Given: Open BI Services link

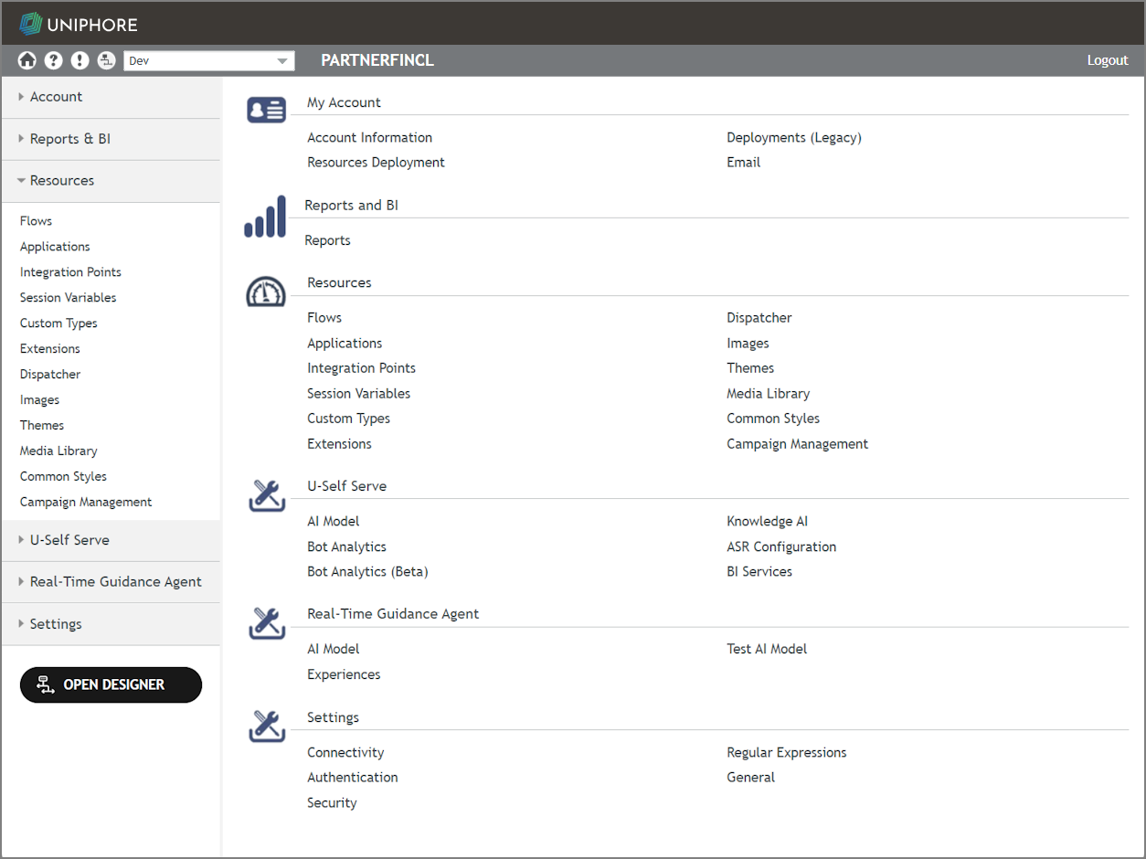Looking at the screenshot, I should [759, 572].
